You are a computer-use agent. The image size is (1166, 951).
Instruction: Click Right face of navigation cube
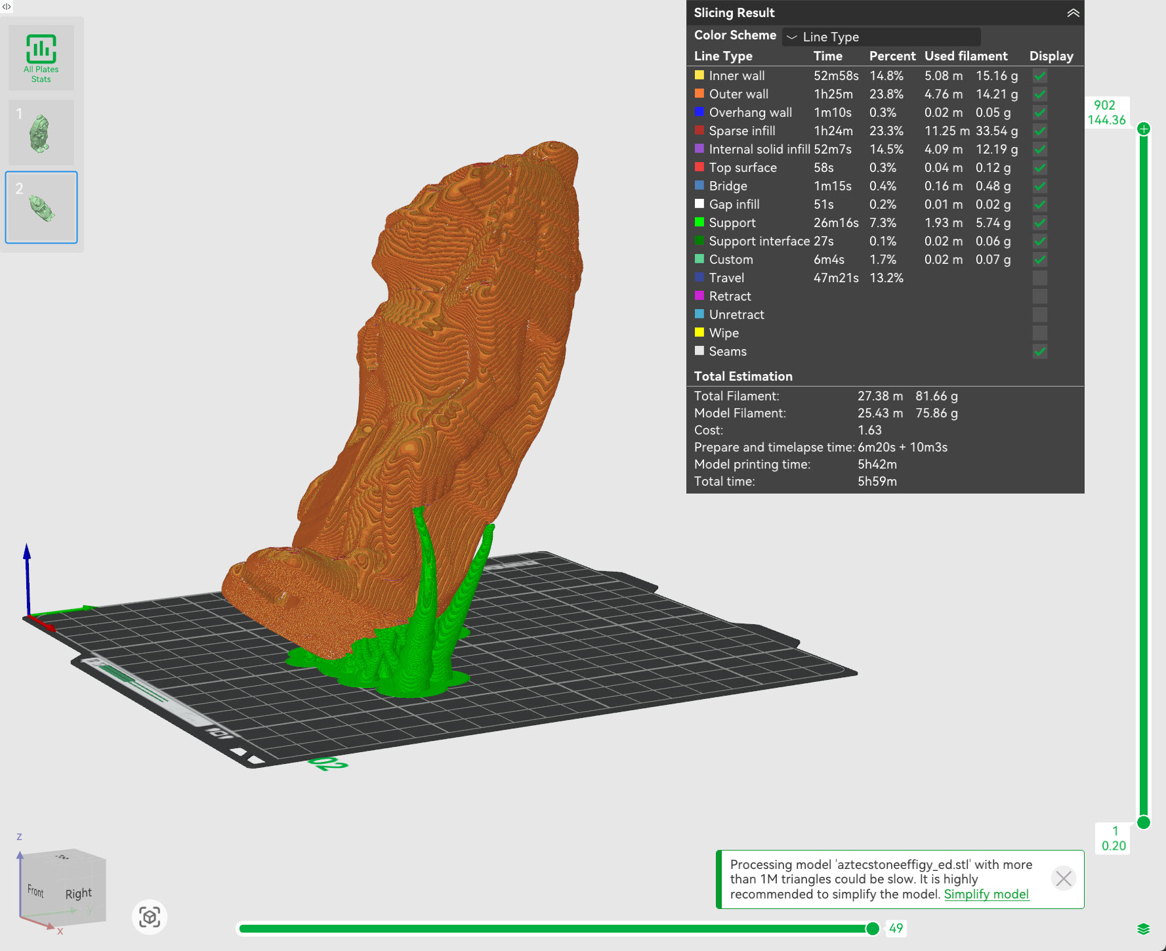(79, 893)
